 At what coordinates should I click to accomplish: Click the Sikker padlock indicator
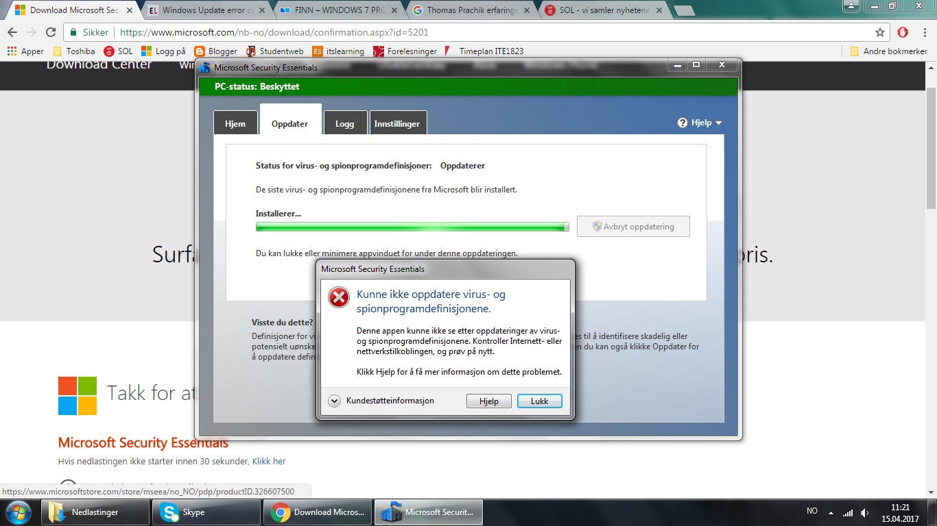(90, 32)
